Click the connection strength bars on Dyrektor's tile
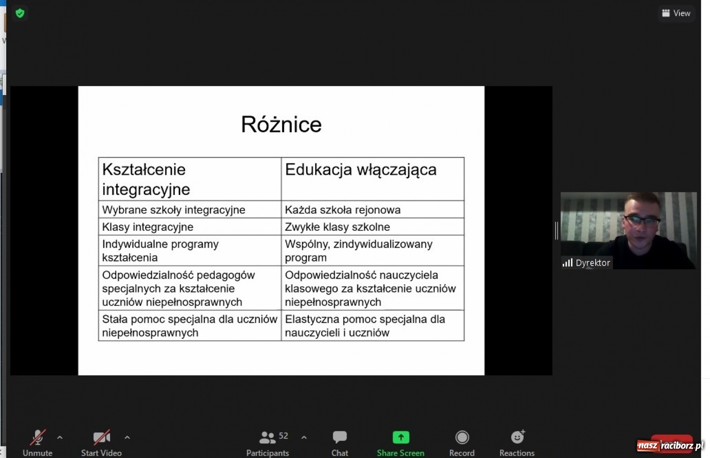 (568, 263)
